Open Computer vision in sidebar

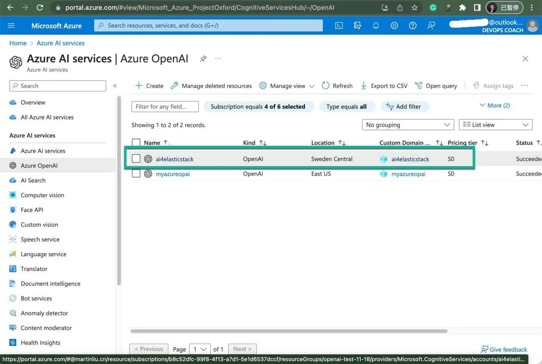pyautogui.click(x=42, y=195)
